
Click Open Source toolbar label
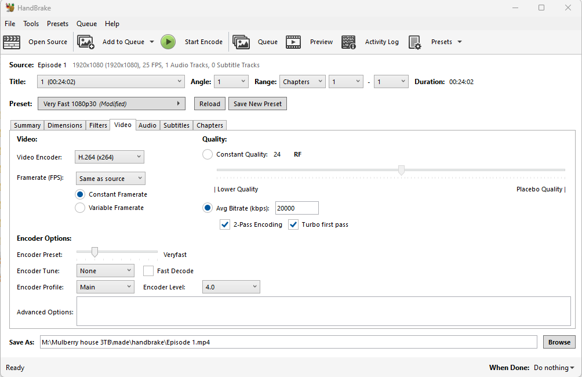pos(48,42)
